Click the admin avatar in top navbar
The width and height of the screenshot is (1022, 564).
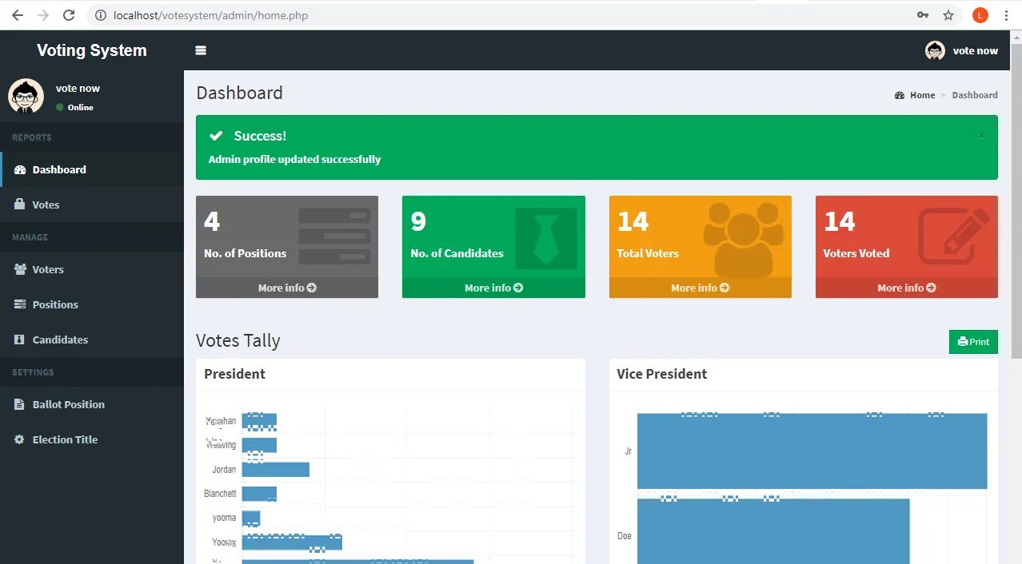935,50
